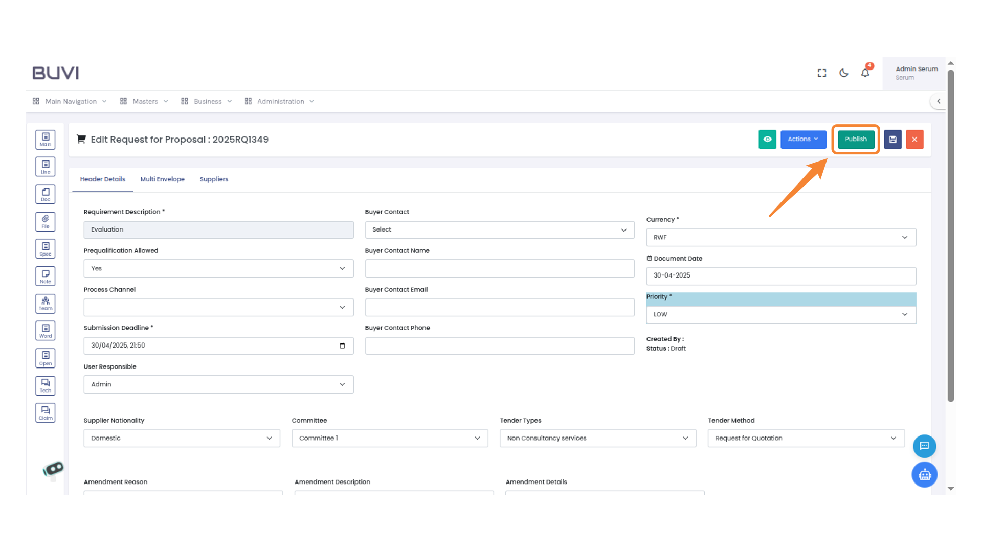The width and height of the screenshot is (982, 552).
Task: Toggle fullscreen mode icon
Action: (x=822, y=73)
